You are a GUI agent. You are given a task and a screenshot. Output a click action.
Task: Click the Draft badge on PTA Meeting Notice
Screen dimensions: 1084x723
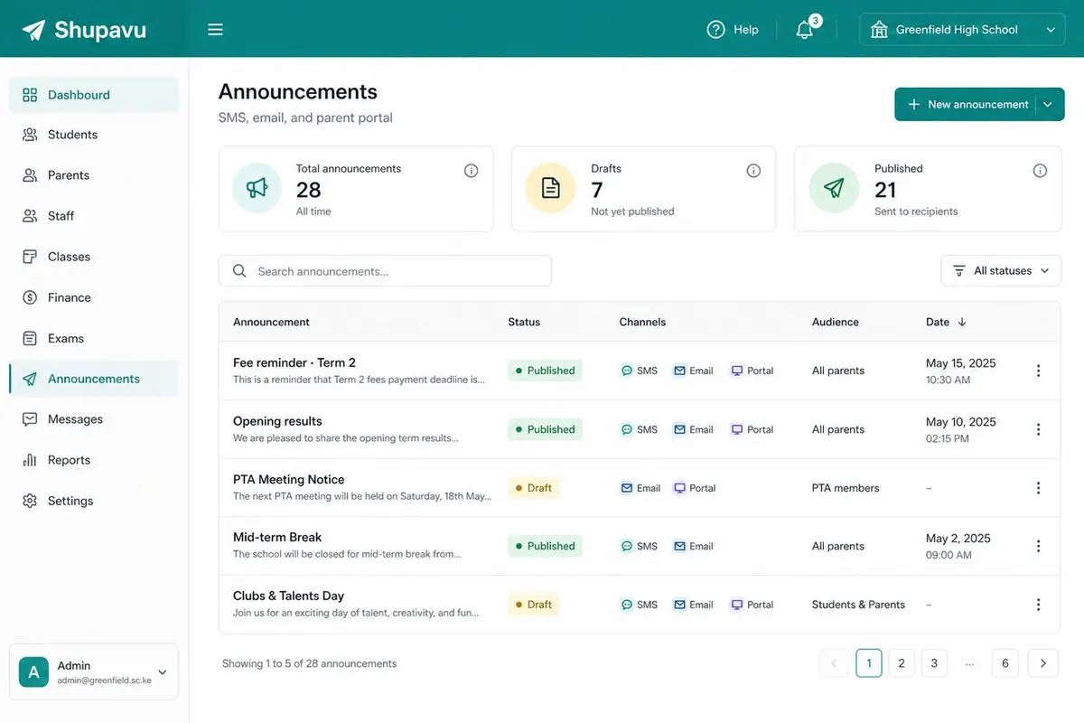click(533, 488)
